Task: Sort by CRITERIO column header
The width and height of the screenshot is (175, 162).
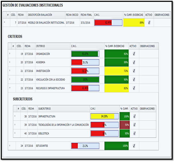Action: [x=52, y=46]
